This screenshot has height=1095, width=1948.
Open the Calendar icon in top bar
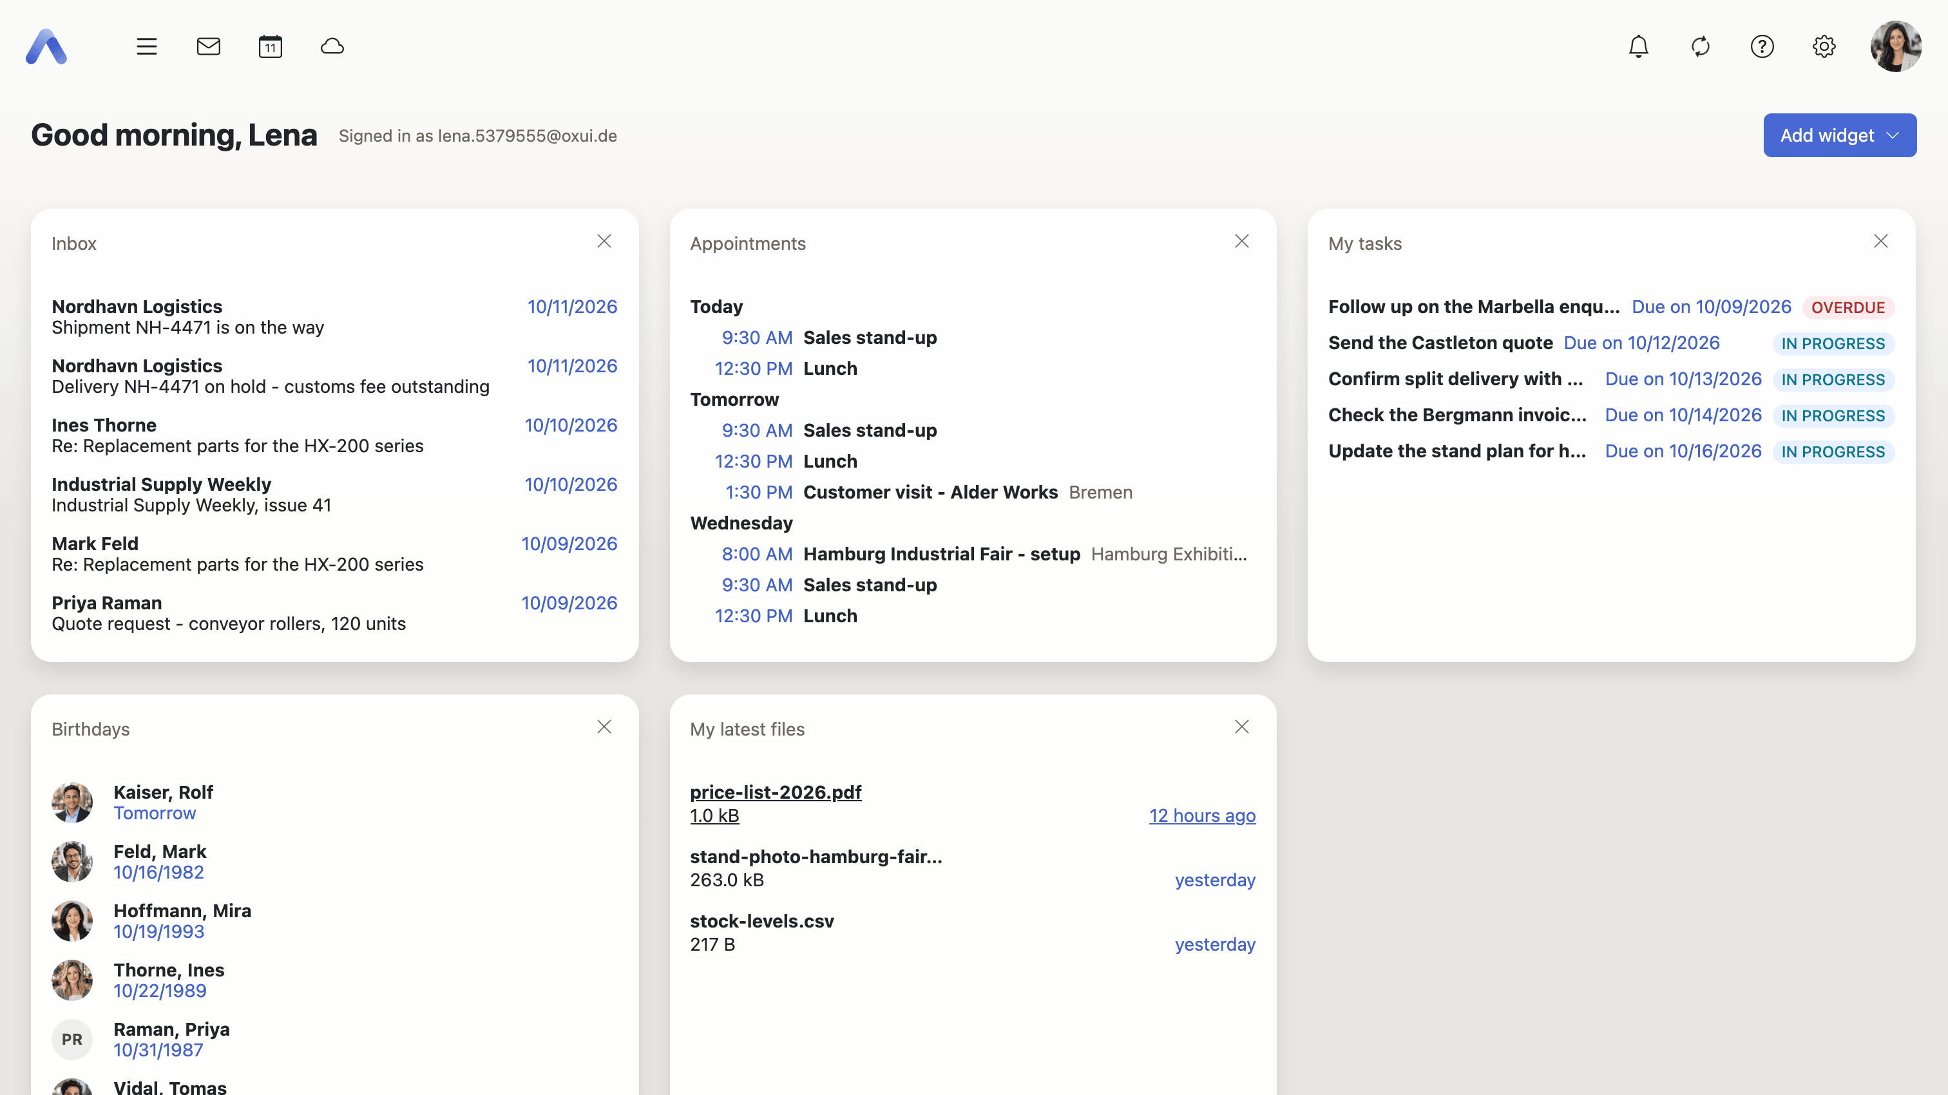(271, 47)
